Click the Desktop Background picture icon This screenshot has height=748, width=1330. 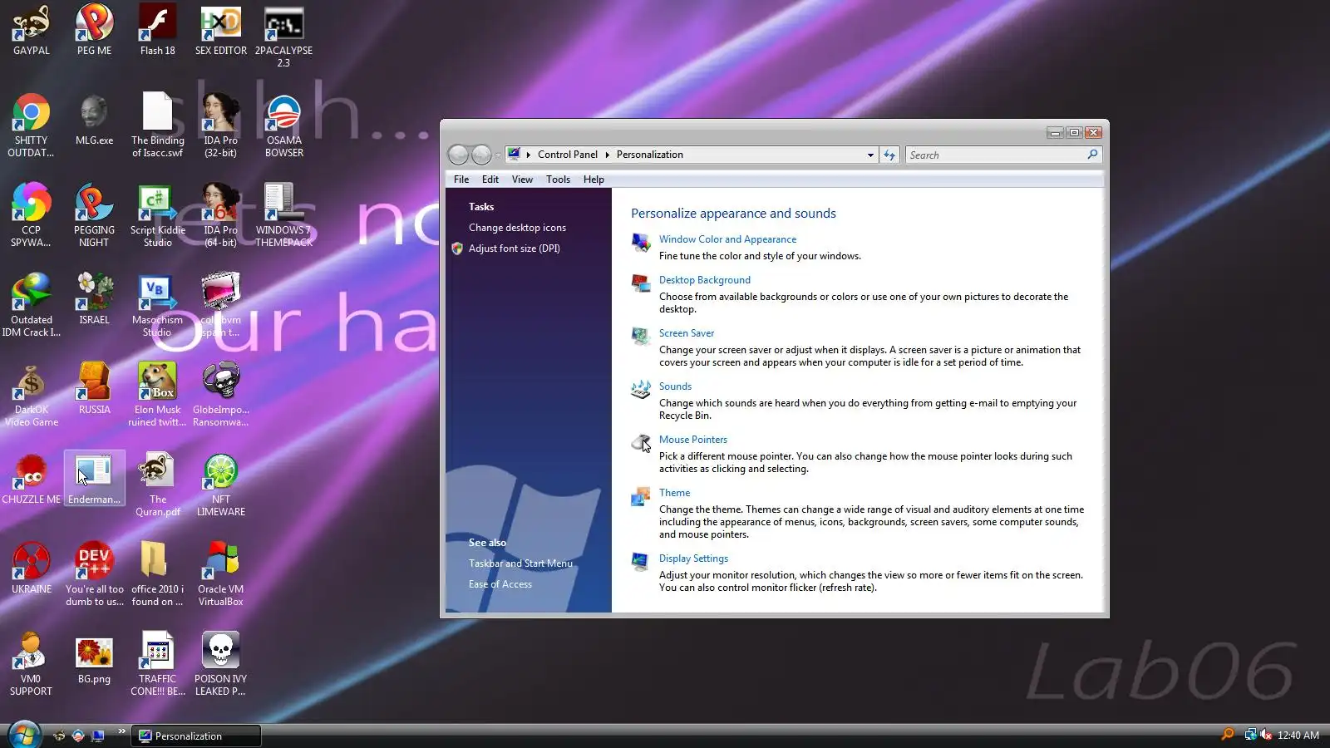pyautogui.click(x=640, y=283)
